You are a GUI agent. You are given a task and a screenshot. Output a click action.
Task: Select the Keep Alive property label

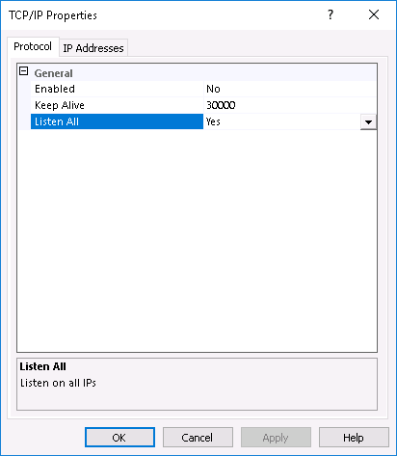pyautogui.click(x=60, y=105)
